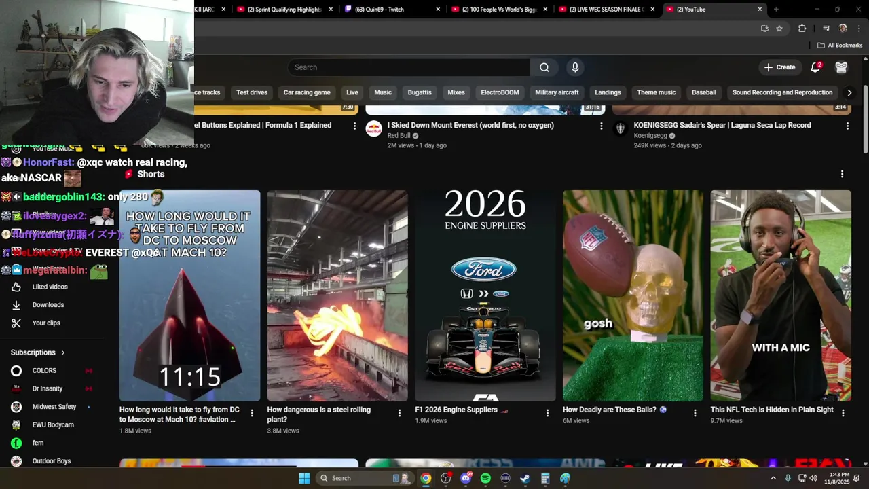Open the F1 2026 Engine Suppliers short thumbnail
The image size is (869, 489).
coord(485,295)
